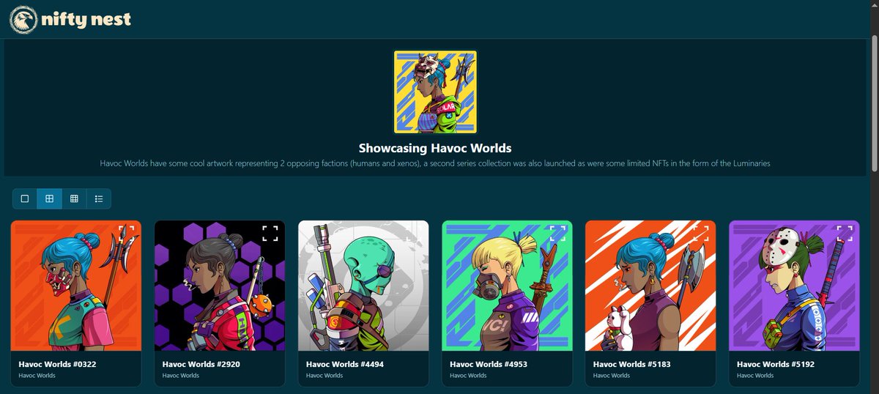The image size is (879, 394).
Task: Open the Havoc Worlds #4953 artwork
Action: [x=507, y=286]
